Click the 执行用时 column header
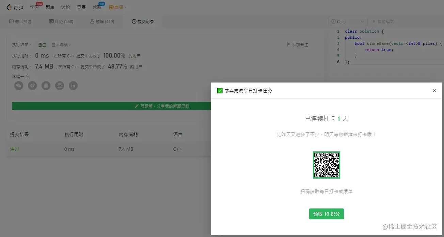Image resolution: width=444 pixels, height=237 pixels. pyautogui.click(x=74, y=134)
